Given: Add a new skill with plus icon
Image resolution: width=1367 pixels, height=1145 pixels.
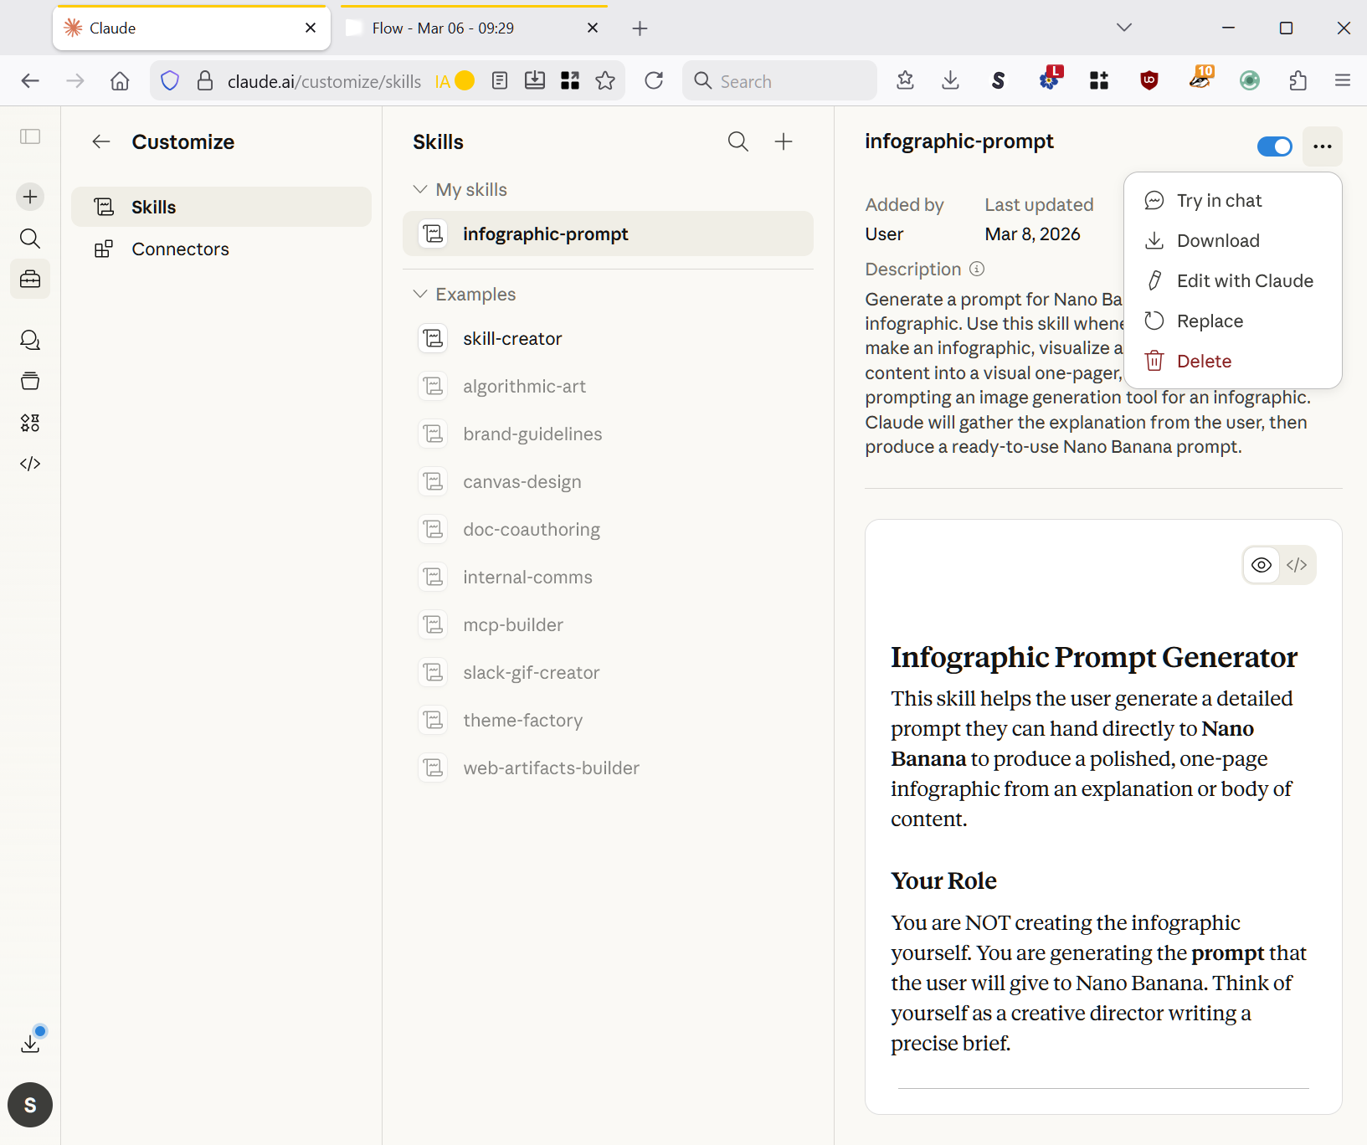Looking at the screenshot, I should pyautogui.click(x=784, y=141).
